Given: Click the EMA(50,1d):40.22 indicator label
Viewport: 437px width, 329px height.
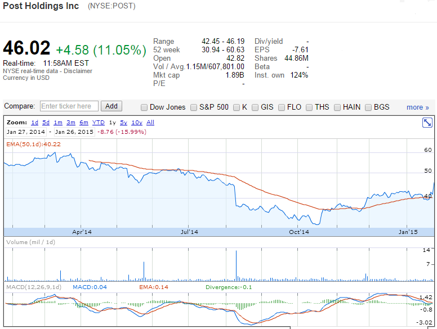Looking at the screenshot, I should point(33,144).
